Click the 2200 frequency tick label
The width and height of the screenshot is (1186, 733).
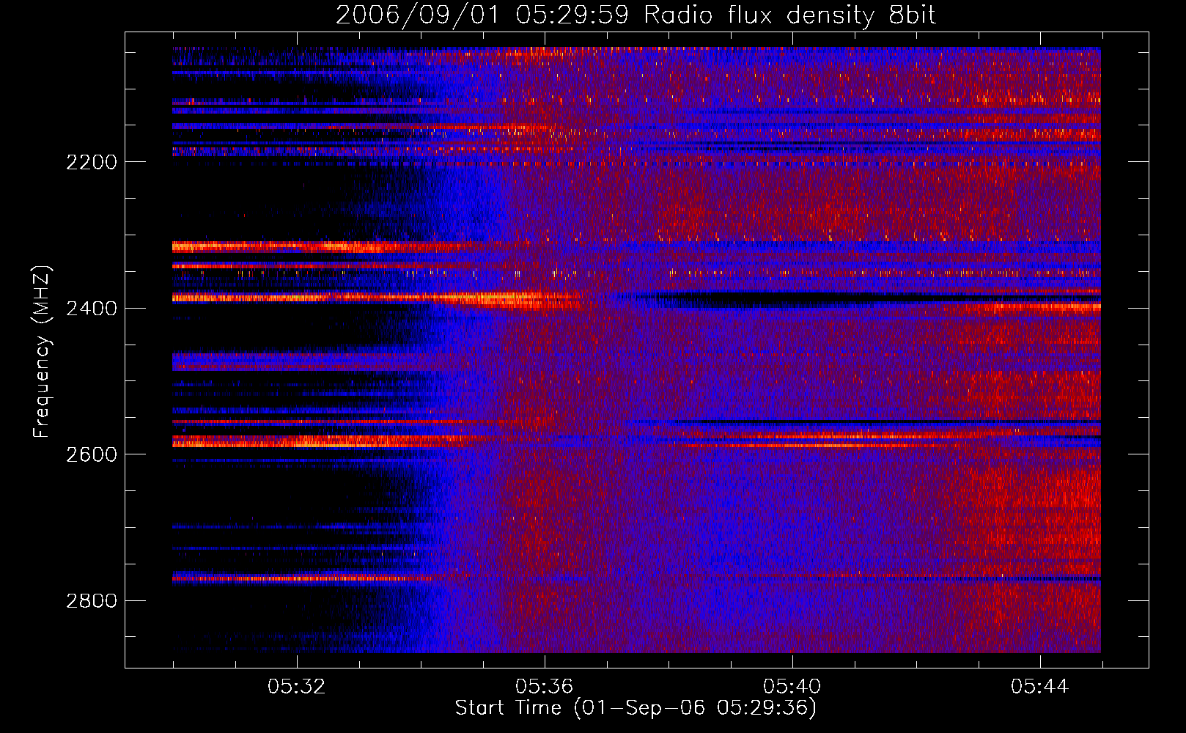92,162
